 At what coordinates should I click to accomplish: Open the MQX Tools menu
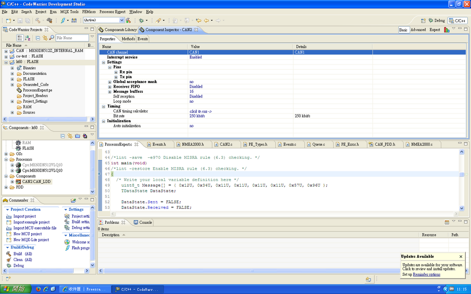click(x=69, y=12)
